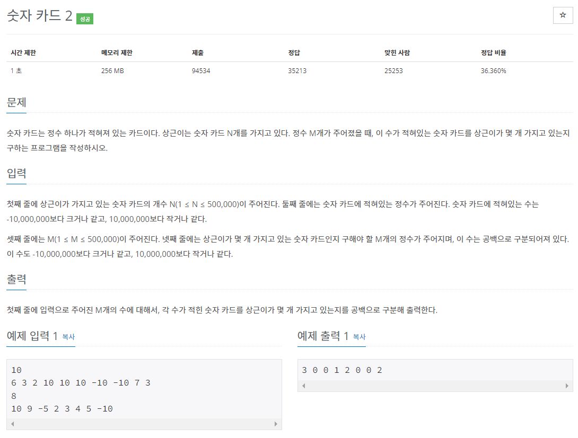This screenshot has height=438, width=578.
Task: Click sample output 3 0 0 1 2 0 0 2
Action: (x=342, y=370)
